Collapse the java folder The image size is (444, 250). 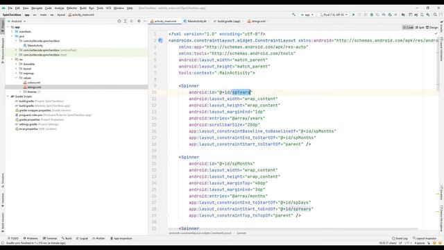12,36
